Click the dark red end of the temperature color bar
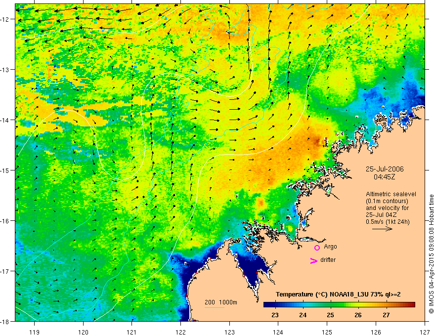Image resolution: width=435 pixels, height=336 pixels. 413,305
